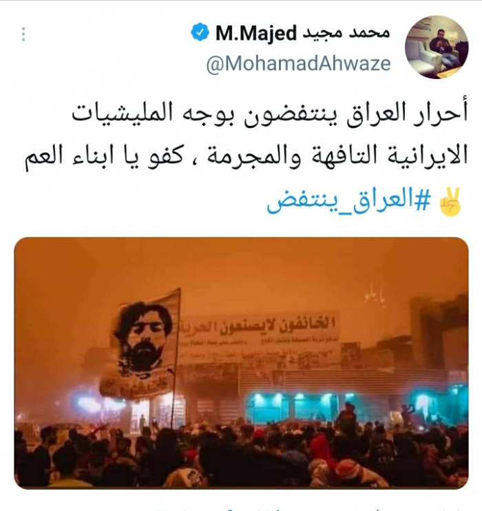
Task: Open the @MohamadAhwaze handle link
Action: [299, 63]
